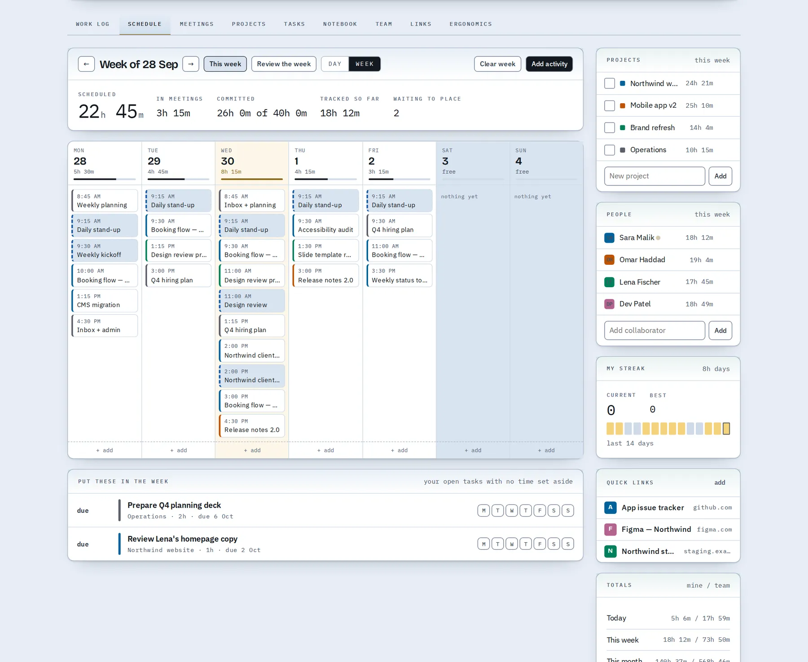Click Sara Malik's avatar
This screenshot has width=808, height=662.
[x=609, y=238]
